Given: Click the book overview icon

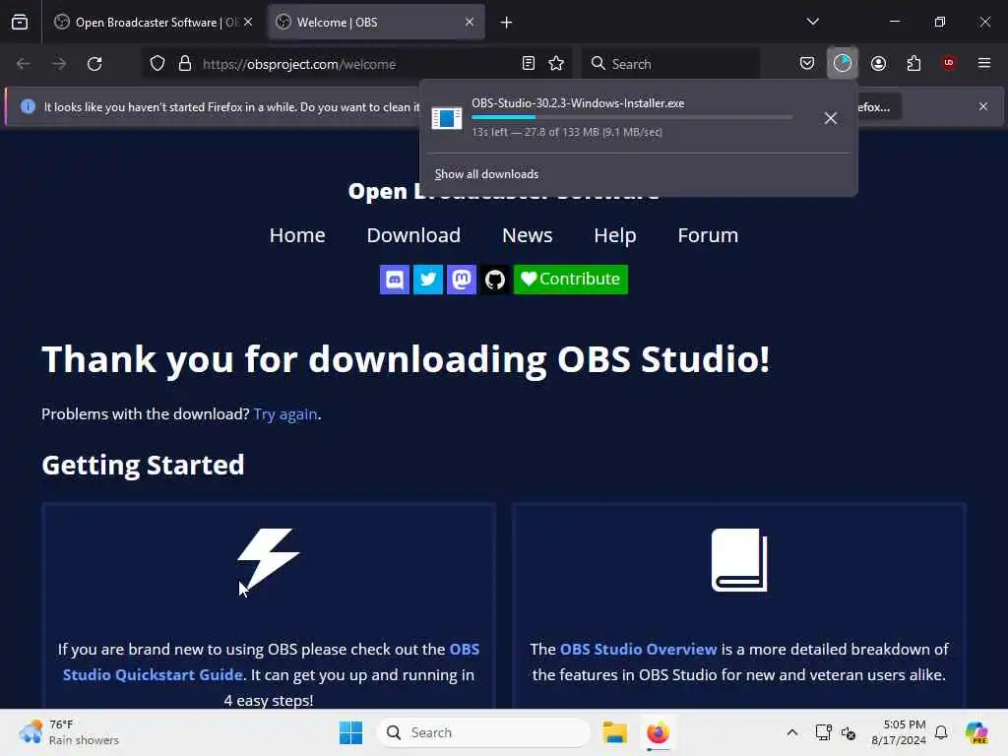Looking at the screenshot, I should [739, 560].
